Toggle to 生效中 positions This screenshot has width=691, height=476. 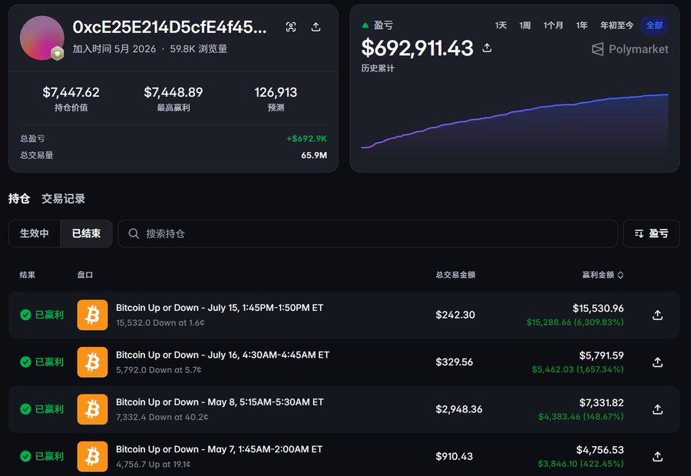click(x=35, y=233)
